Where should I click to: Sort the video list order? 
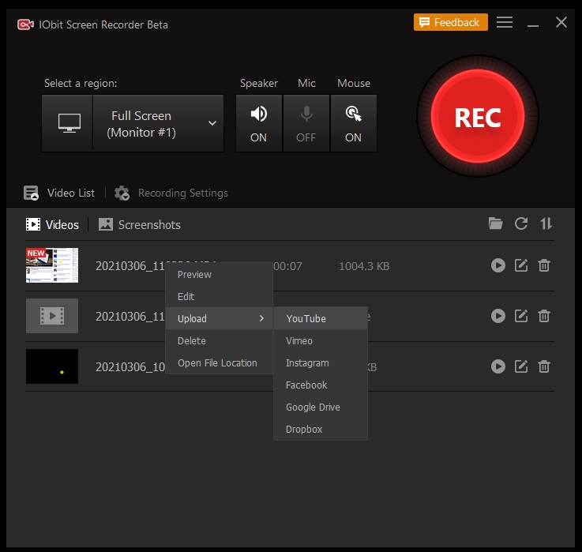[546, 223]
